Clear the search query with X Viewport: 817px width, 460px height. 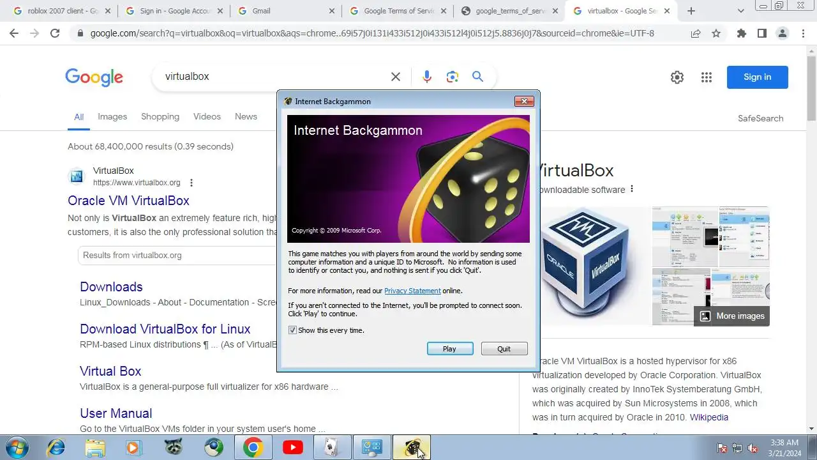(396, 77)
